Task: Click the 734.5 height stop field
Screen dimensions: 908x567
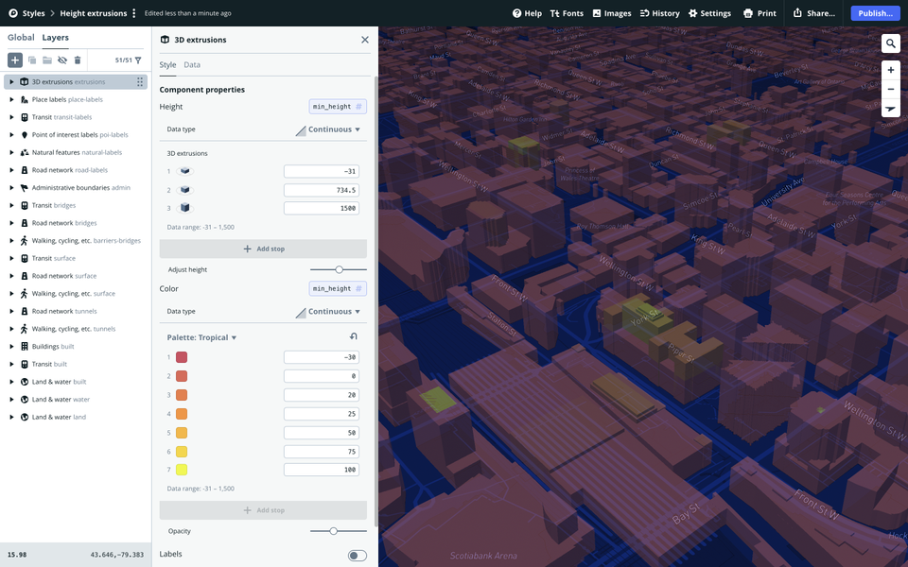Action: pyautogui.click(x=321, y=190)
